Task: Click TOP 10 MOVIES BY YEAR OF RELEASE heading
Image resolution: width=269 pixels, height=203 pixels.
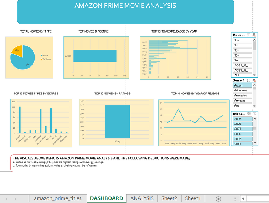Action: point(195,93)
